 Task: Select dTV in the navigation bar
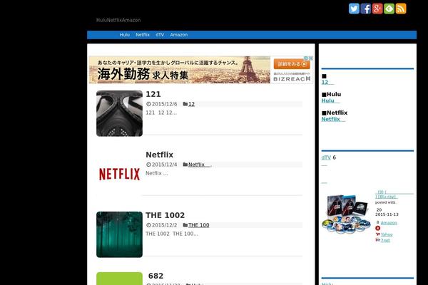tap(160, 35)
